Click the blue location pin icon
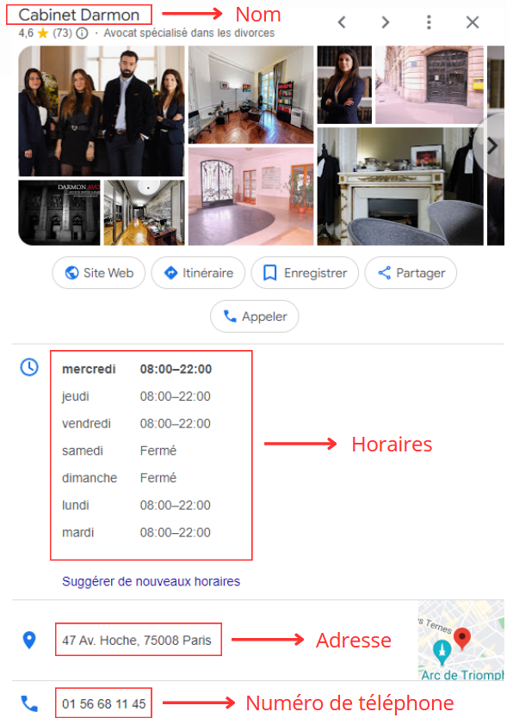This screenshot has width=507, height=724. coord(29,640)
